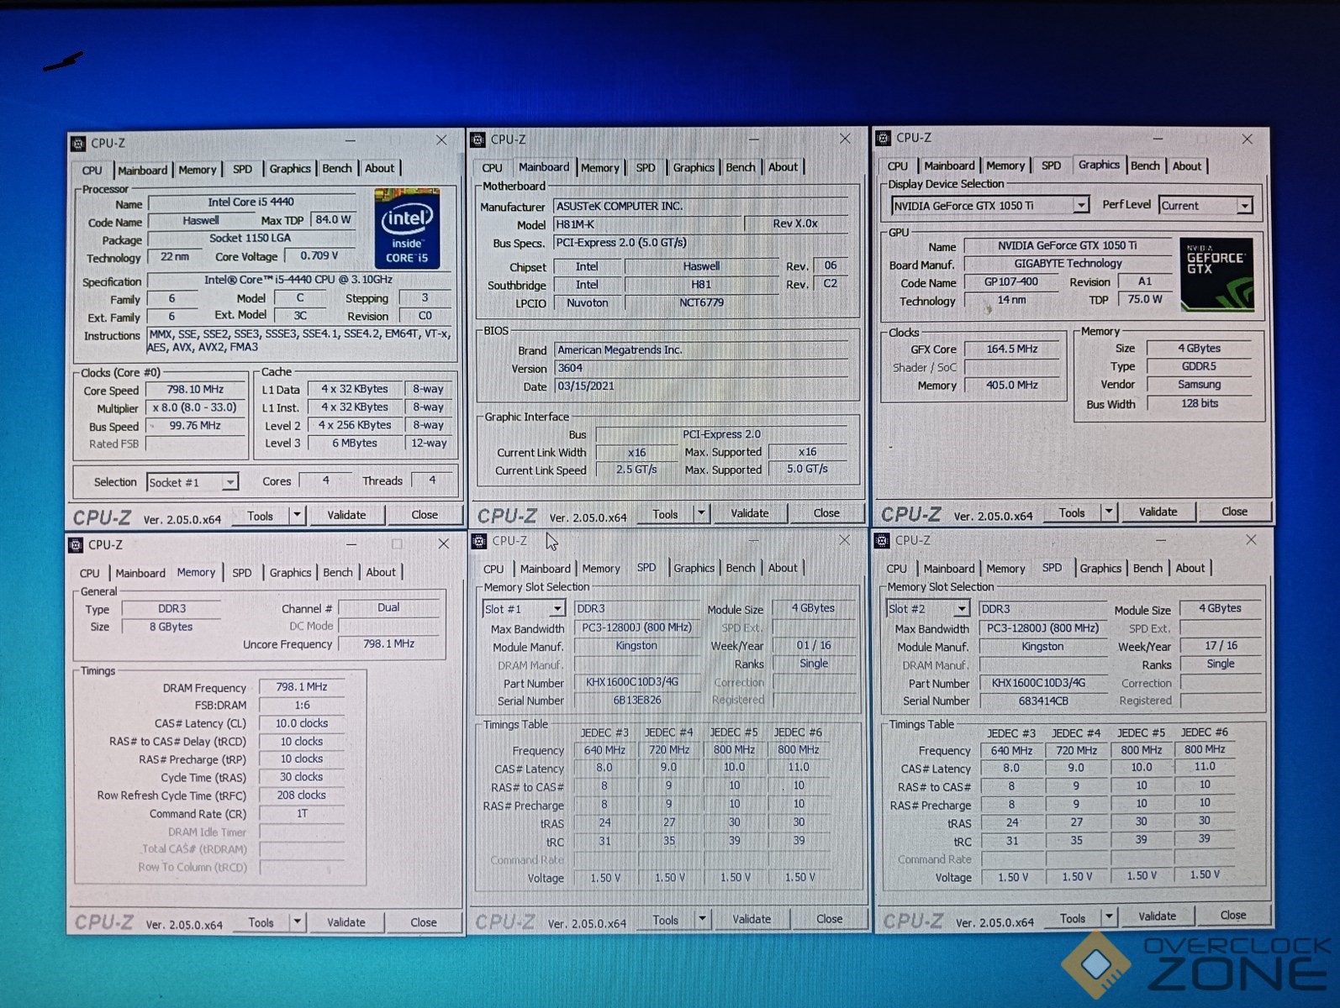Click the Tools button in the Slot #1 SPD window
Image resolution: width=1340 pixels, height=1008 pixels.
pyautogui.click(x=665, y=920)
